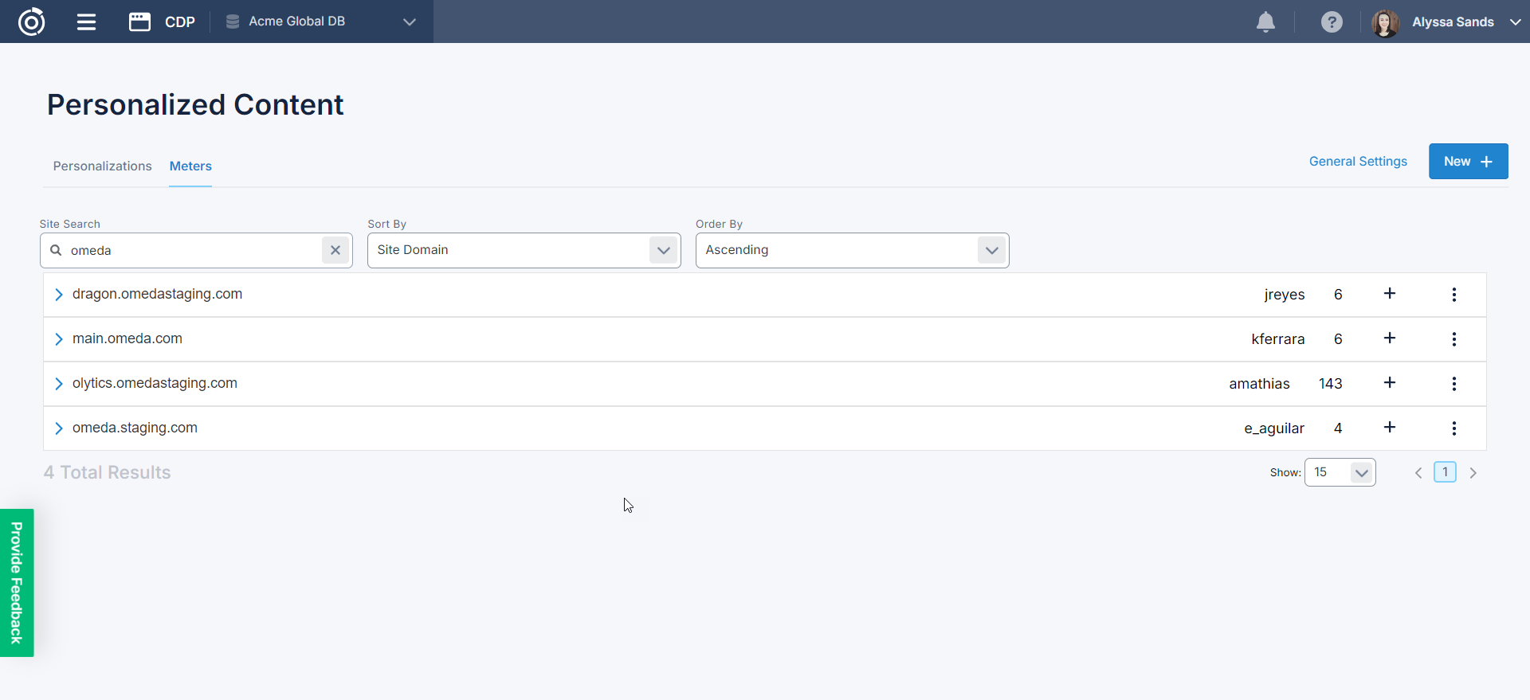Open more options for olytics.omedastaging.com

click(1454, 384)
